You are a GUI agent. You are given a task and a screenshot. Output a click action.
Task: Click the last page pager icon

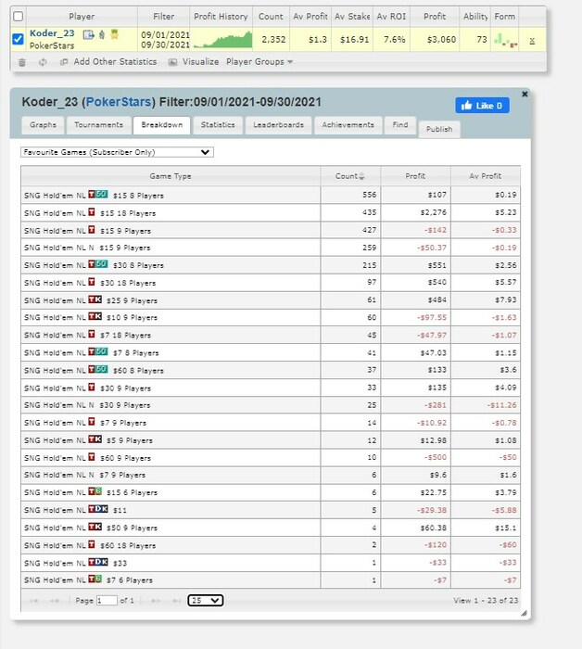[x=176, y=601]
